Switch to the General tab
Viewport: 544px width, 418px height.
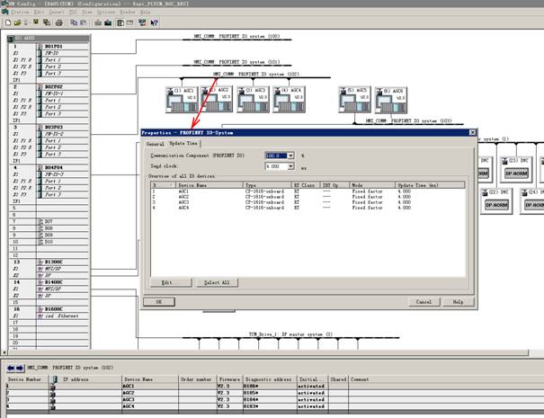[155, 143]
